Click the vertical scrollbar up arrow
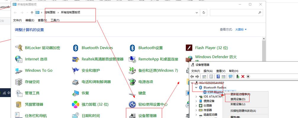Viewport: 298px width, 118px height. pyautogui.click(x=264, y=39)
